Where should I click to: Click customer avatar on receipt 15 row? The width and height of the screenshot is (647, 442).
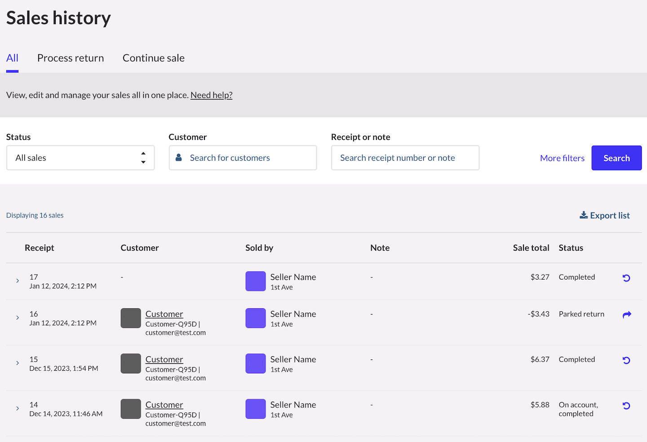(131, 363)
